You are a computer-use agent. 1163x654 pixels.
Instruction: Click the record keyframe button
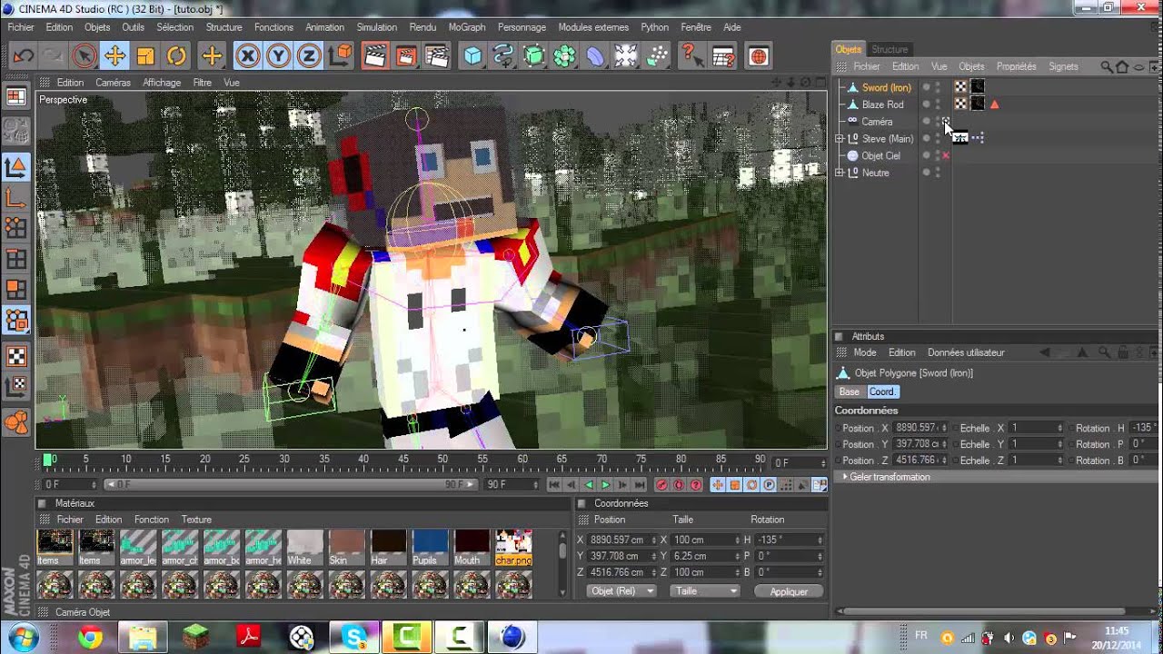661,485
